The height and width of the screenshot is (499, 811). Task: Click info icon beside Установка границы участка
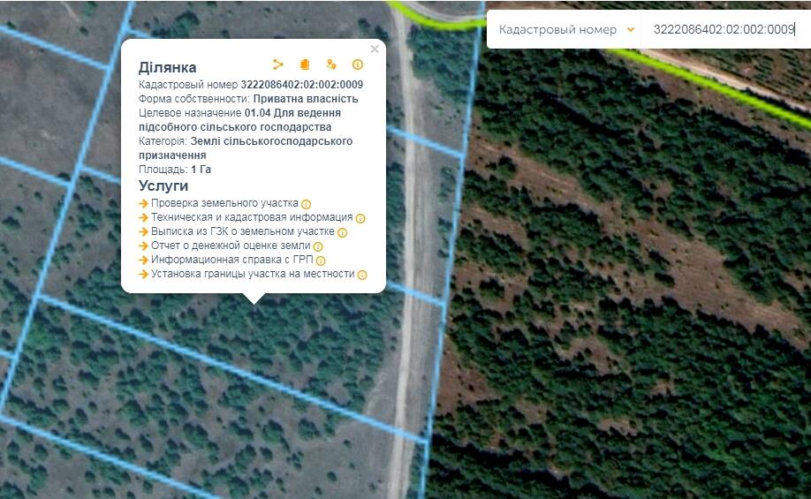click(362, 275)
